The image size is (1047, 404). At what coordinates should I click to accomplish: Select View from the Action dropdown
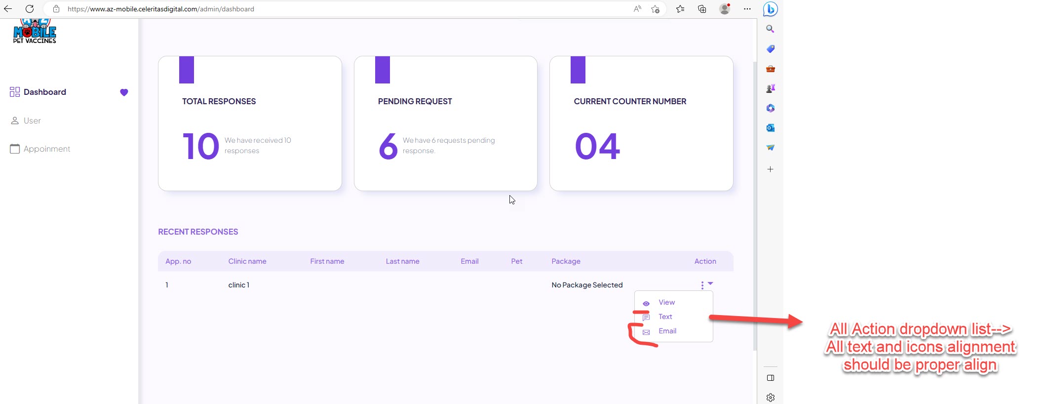point(666,302)
